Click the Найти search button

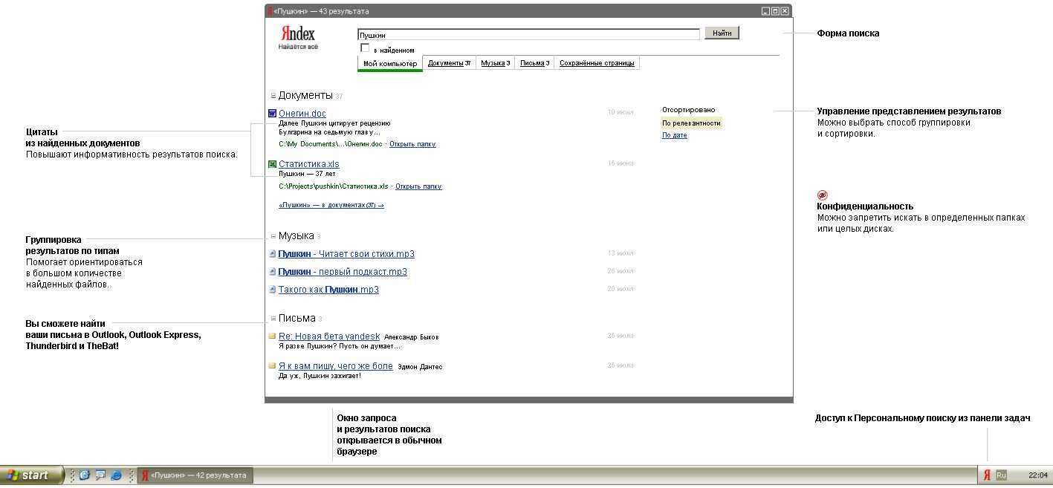coord(722,33)
